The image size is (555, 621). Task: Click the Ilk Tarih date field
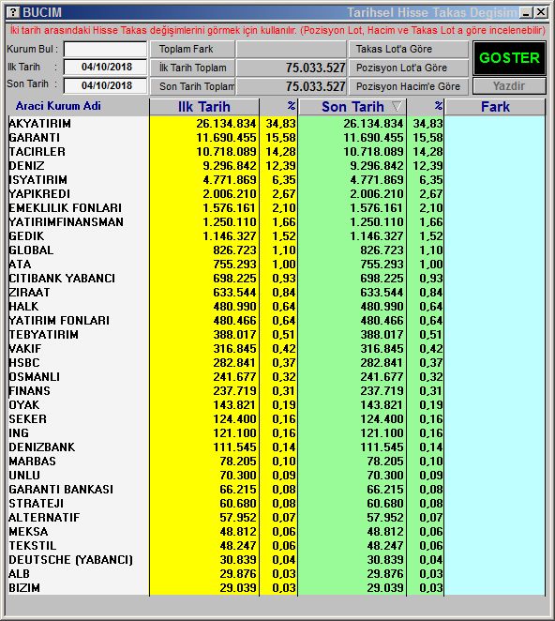coord(105,67)
